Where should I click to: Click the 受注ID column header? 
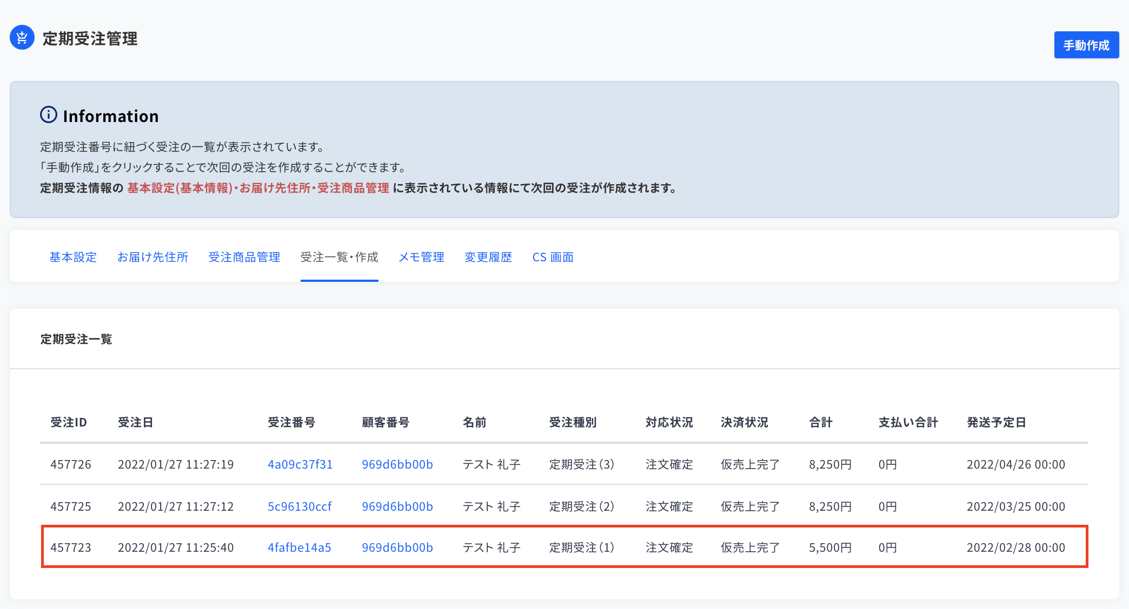(x=69, y=422)
